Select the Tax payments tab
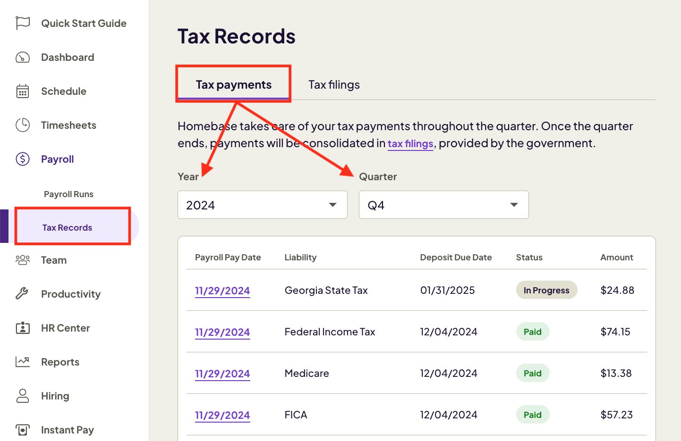 click(x=233, y=84)
